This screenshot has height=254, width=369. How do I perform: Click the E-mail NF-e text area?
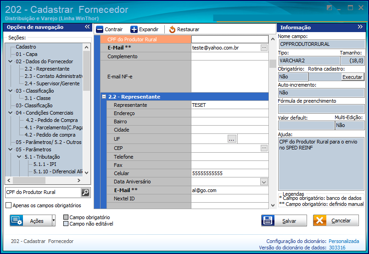tap(229, 77)
